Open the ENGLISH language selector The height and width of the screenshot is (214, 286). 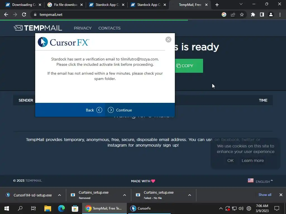(x=264, y=181)
